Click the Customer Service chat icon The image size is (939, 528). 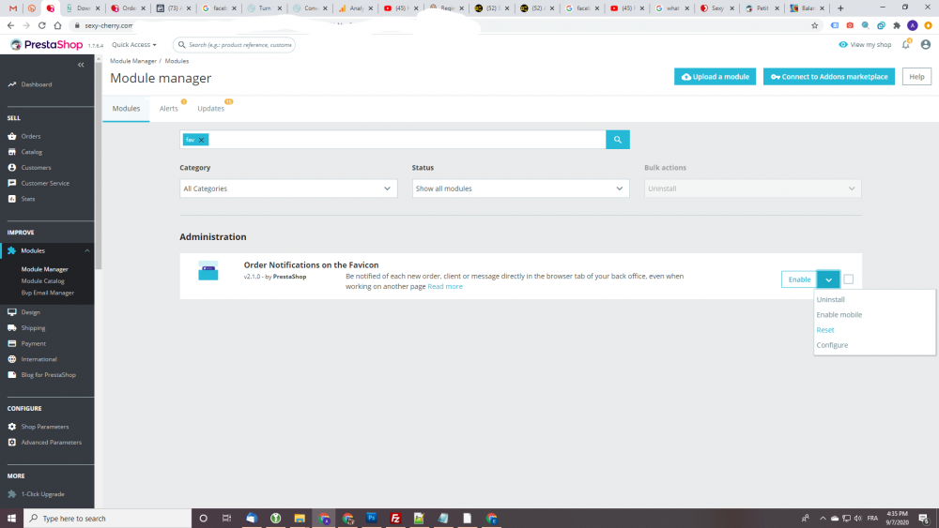pos(12,183)
